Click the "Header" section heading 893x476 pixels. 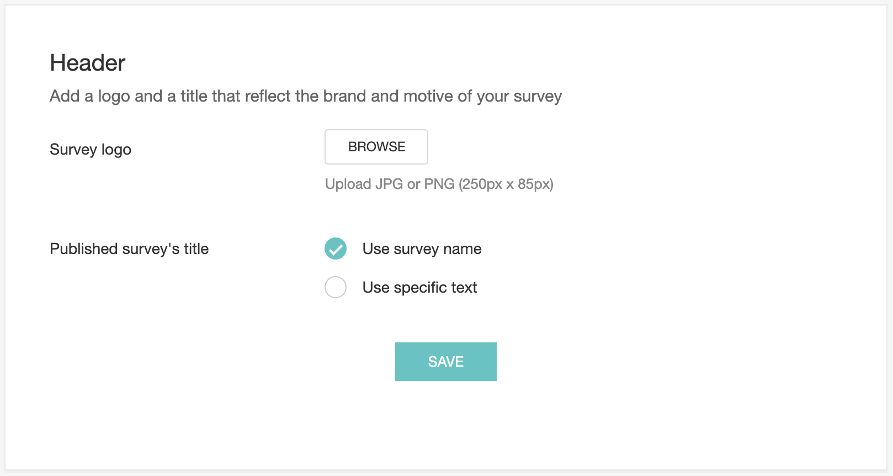click(x=88, y=63)
